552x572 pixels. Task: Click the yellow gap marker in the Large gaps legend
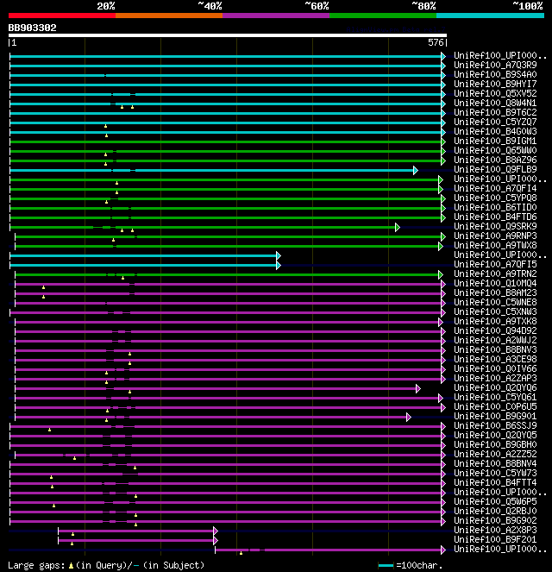click(71, 566)
